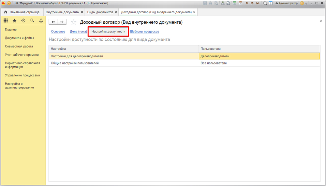Click the M+ memory button

tap(252, 3)
